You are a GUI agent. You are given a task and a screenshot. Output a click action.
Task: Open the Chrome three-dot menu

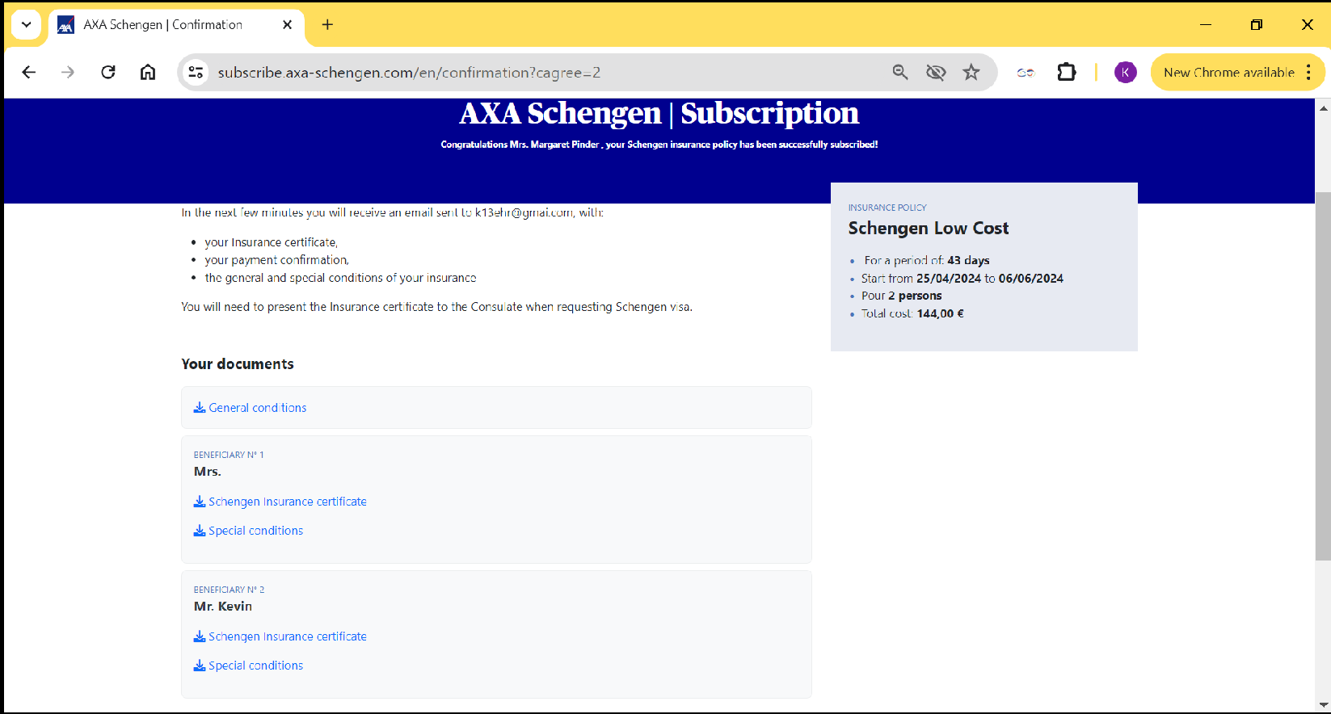coord(1308,73)
